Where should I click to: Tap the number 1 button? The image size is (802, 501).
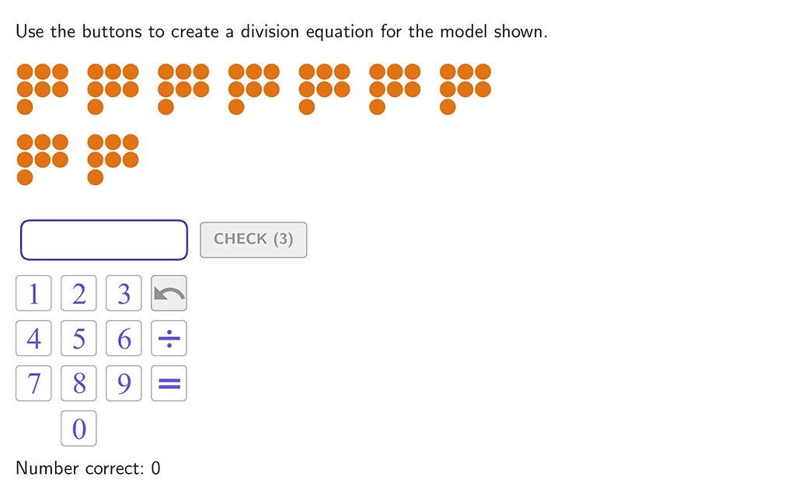coord(33,293)
